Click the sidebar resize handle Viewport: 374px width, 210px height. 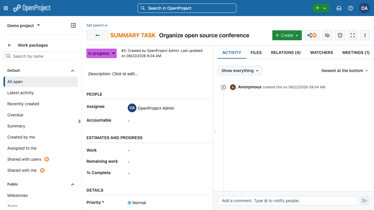click(x=79, y=121)
